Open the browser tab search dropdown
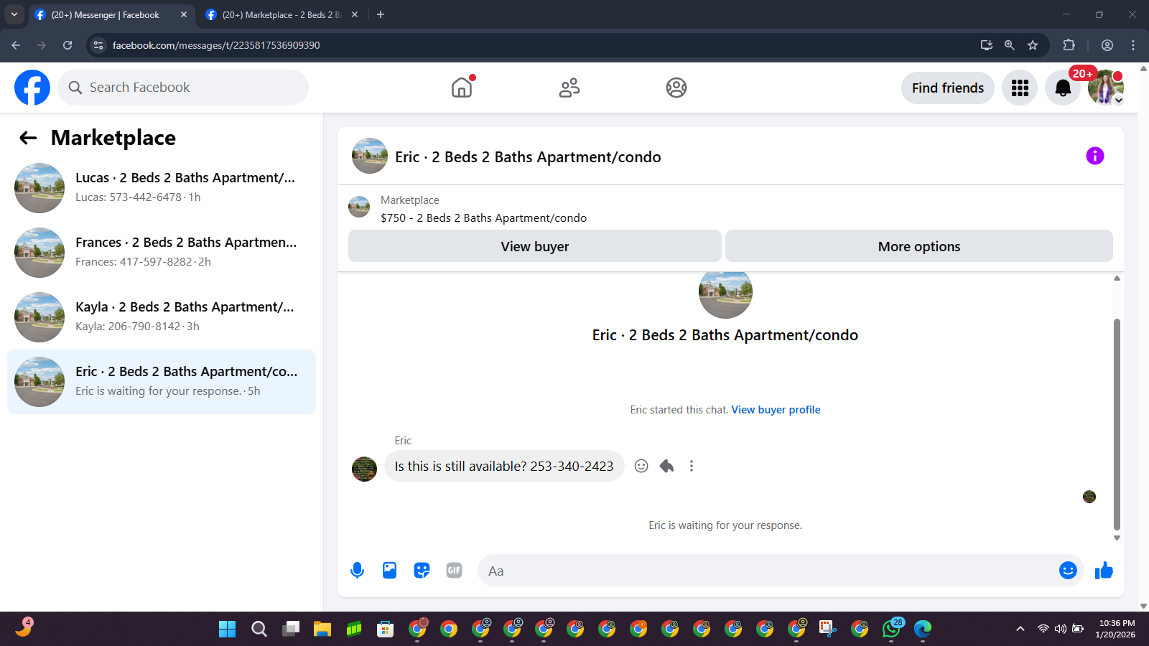The height and width of the screenshot is (646, 1149). point(14,15)
